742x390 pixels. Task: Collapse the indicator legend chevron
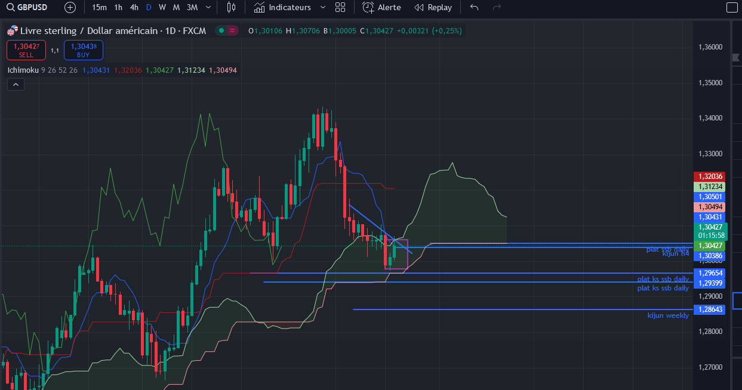[x=16, y=85]
